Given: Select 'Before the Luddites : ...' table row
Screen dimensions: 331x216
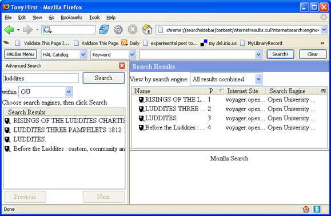Looking at the screenshot, I should click(x=229, y=128).
